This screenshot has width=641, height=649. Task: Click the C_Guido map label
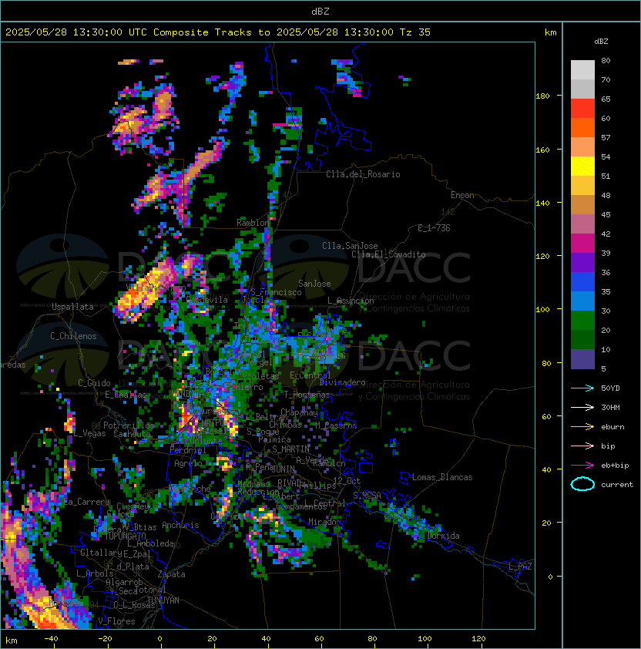(x=94, y=383)
